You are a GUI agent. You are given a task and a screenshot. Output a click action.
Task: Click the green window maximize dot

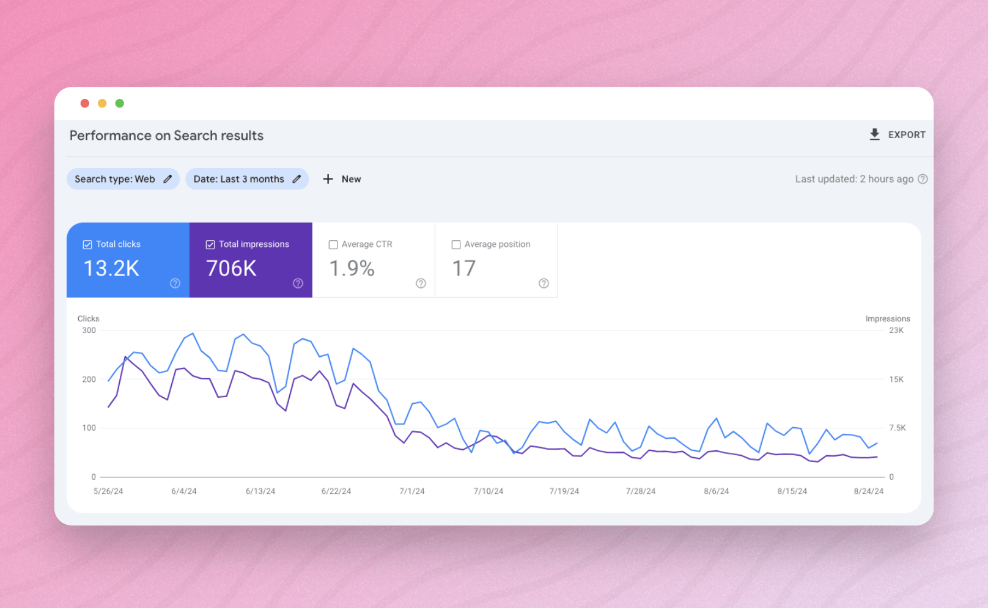[120, 103]
